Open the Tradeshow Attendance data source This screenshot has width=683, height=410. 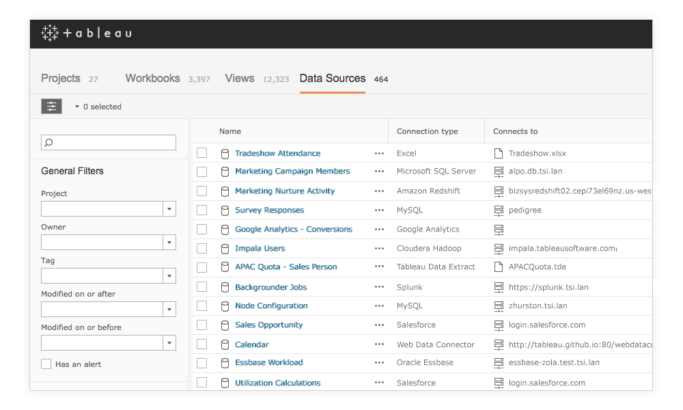click(x=277, y=153)
